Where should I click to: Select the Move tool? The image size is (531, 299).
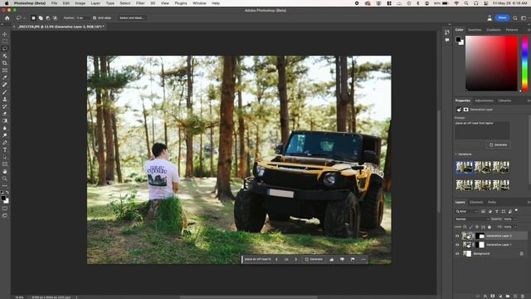tap(5, 34)
